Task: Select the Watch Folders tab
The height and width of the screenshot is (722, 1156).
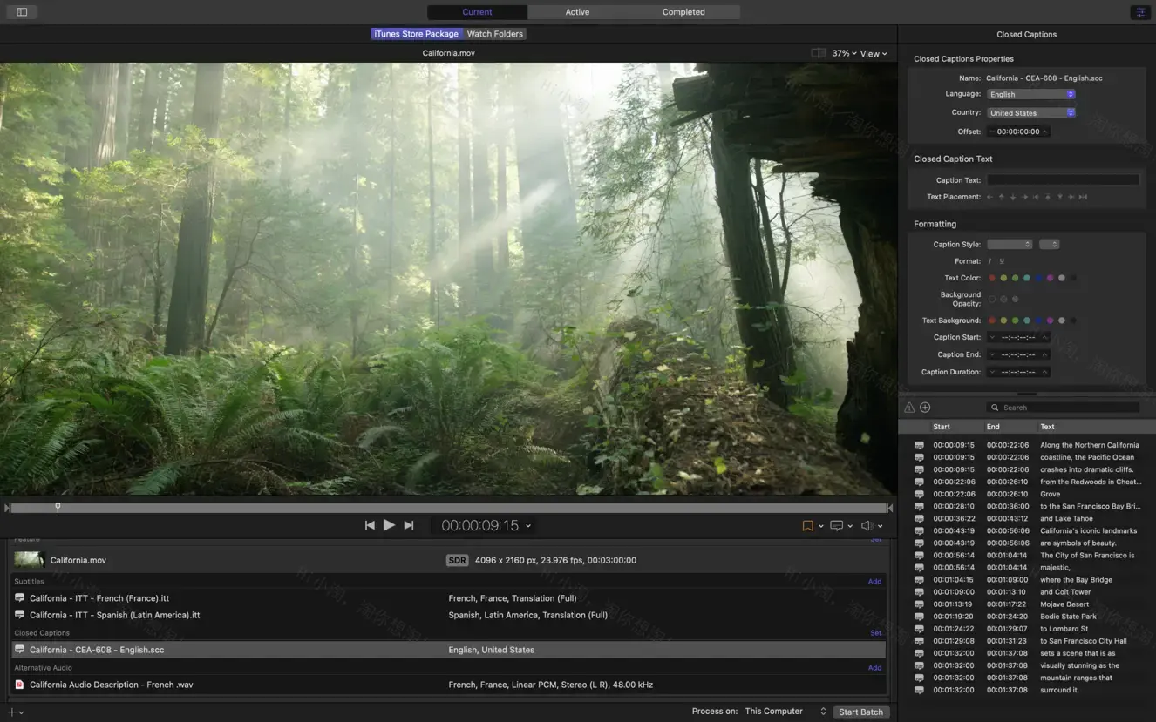Action: point(494,33)
